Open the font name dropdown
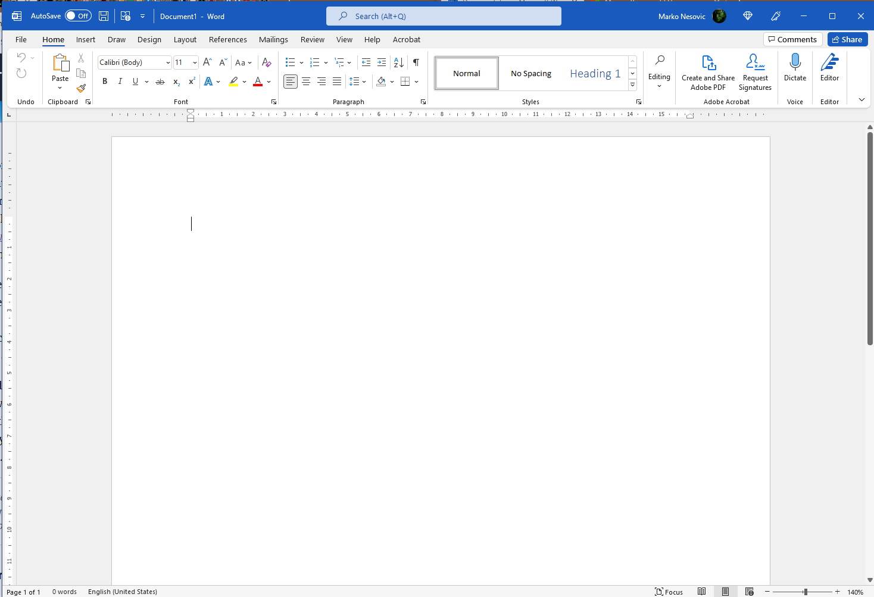The image size is (874, 597). 167,62
